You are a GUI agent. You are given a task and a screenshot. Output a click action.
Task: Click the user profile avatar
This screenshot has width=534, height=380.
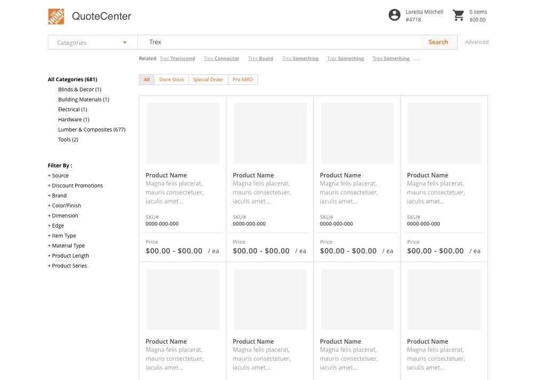pyautogui.click(x=394, y=15)
